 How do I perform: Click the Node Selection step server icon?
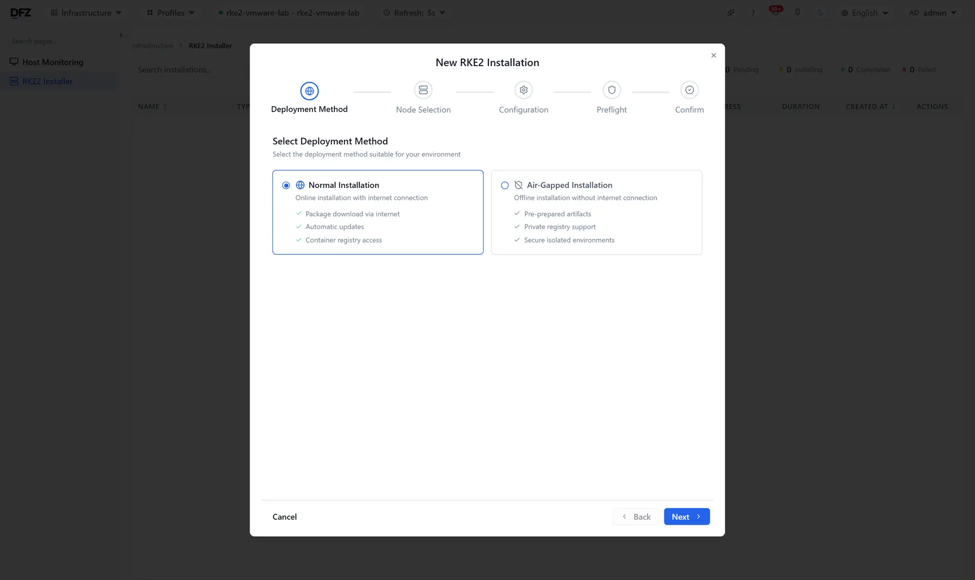pyautogui.click(x=423, y=90)
